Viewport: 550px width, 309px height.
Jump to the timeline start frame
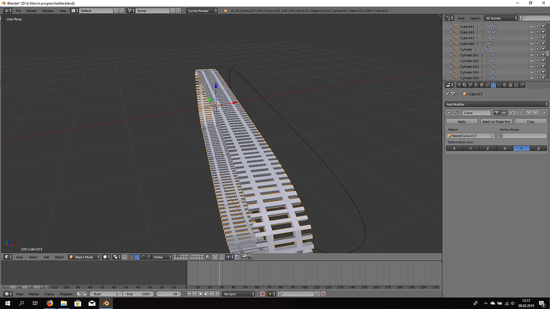point(189,294)
